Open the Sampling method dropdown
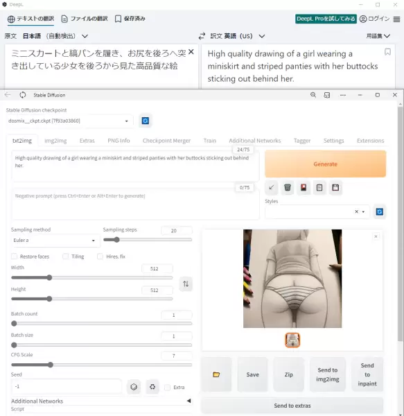The width and height of the screenshot is (404, 416). (55, 241)
